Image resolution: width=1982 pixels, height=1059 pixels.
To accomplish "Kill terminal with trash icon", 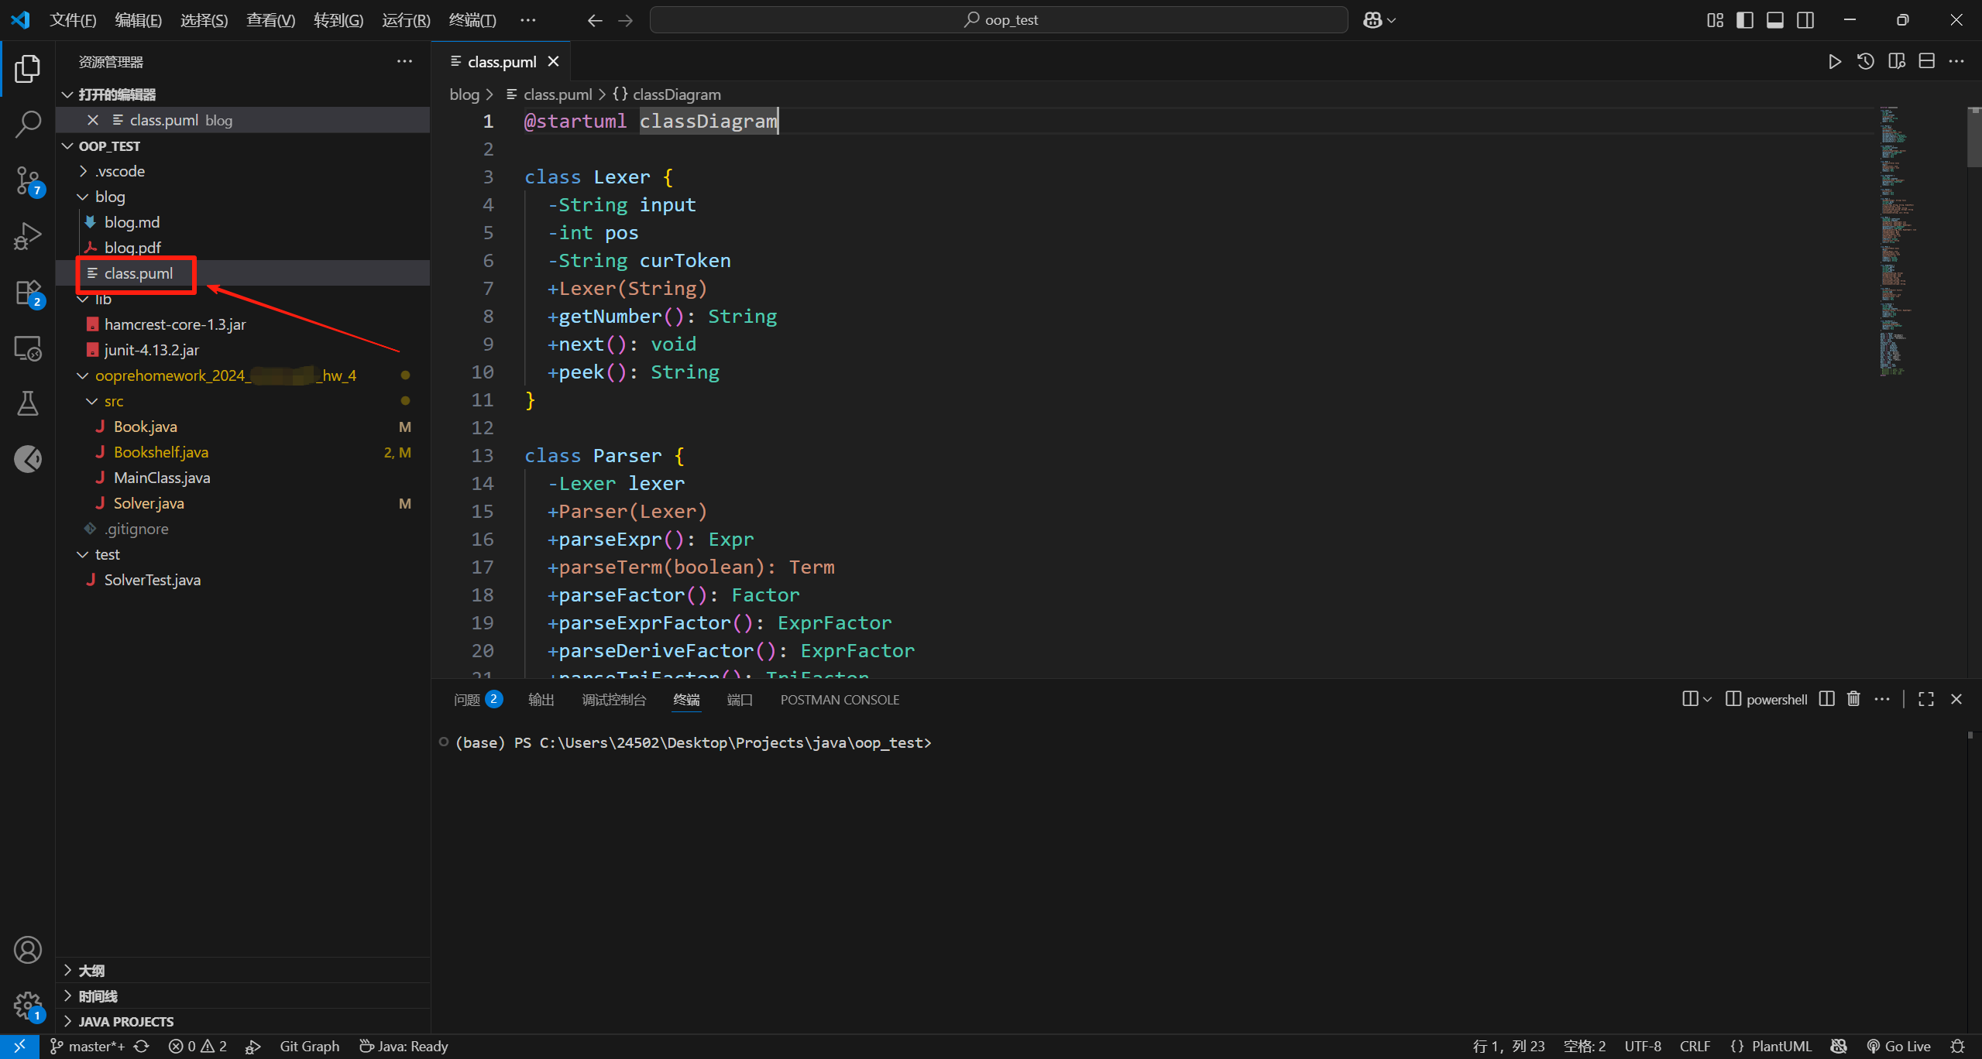I will [x=1853, y=699].
